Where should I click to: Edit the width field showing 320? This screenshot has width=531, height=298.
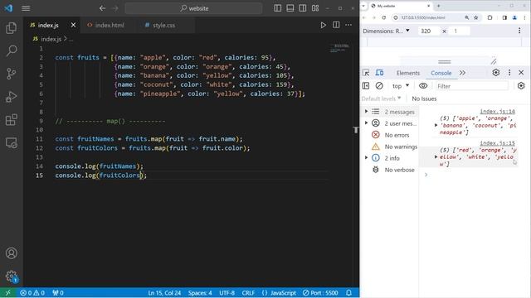pos(428,31)
